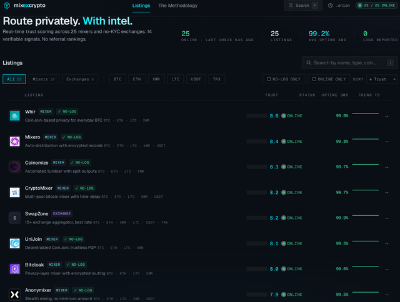
Task: Click Whir trust score bar
Action: 257,116
